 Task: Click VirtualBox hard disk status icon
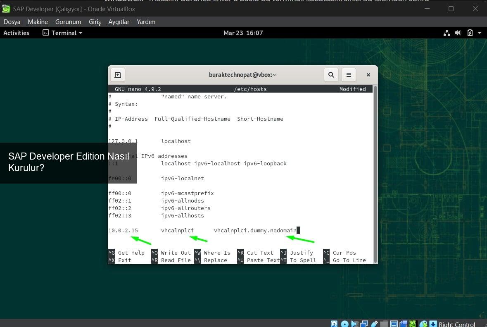[x=334, y=324]
